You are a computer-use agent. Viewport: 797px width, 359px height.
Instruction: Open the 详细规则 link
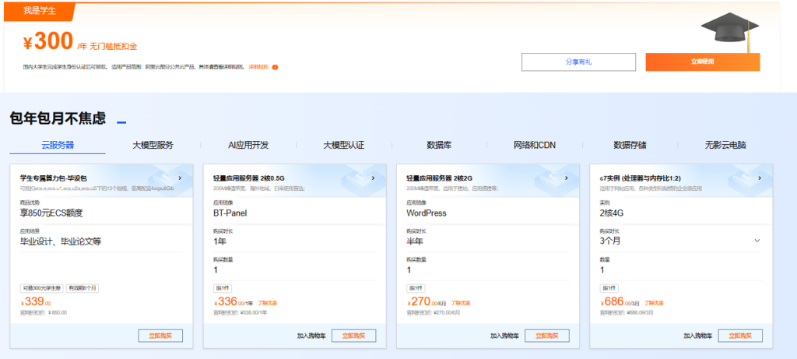click(258, 67)
